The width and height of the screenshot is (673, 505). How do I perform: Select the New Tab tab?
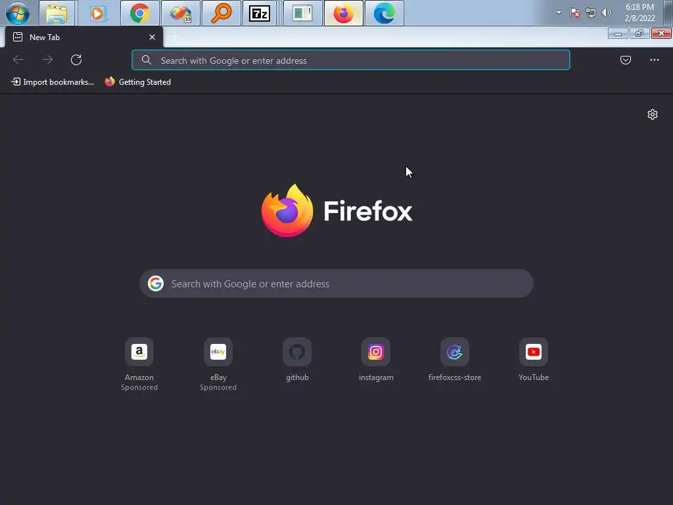(84, 37)
